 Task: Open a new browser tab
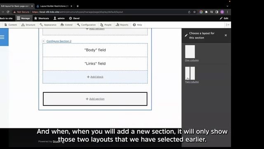[78, 6]
